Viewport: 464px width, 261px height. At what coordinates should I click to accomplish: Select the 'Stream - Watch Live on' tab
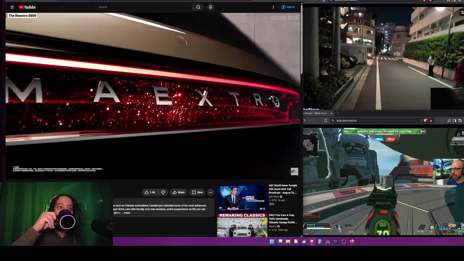(x=316, y=113)
